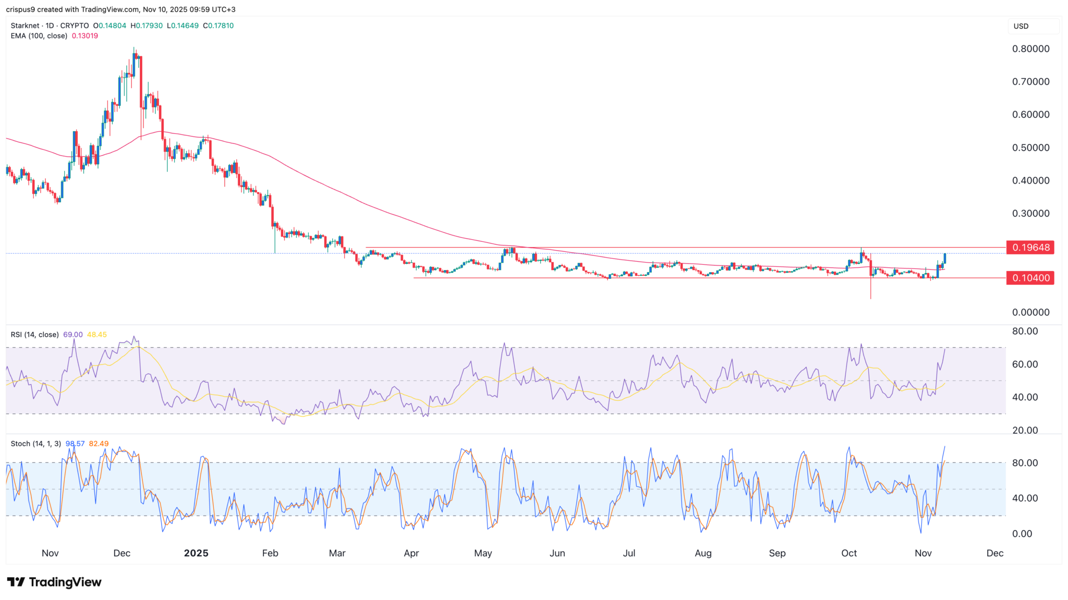This screenshot has height=600, width=1068.
Task: Click the 0.10400 support price label
Action: tap(1030, 278)
